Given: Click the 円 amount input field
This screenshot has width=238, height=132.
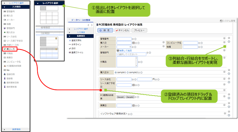Looking at the screenshot, I should [x=144, y=80].
